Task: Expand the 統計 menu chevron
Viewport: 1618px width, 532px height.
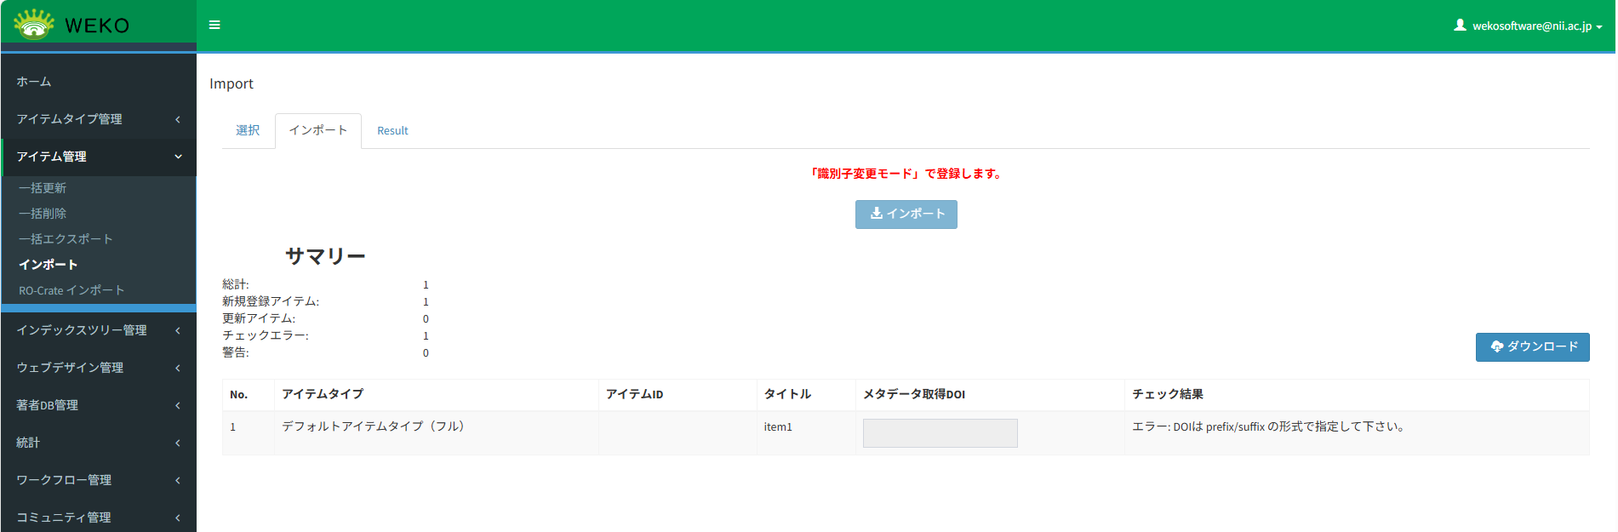Action: click(178, 443)
